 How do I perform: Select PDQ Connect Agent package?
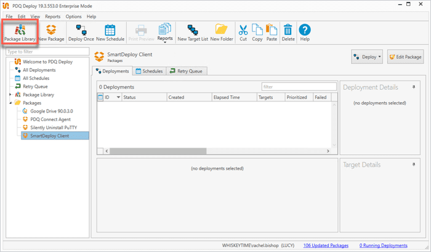(50, 119)
